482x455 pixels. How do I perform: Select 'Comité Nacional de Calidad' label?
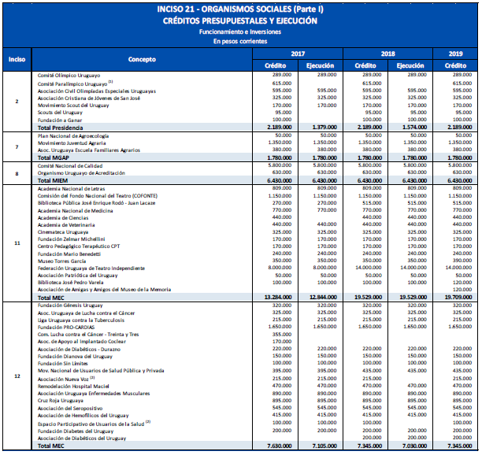(70, 166)
